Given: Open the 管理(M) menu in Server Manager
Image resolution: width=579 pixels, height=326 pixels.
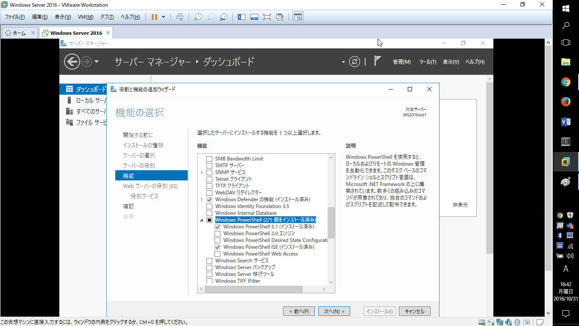Looking at the screenshot, I should pos(401,62).
